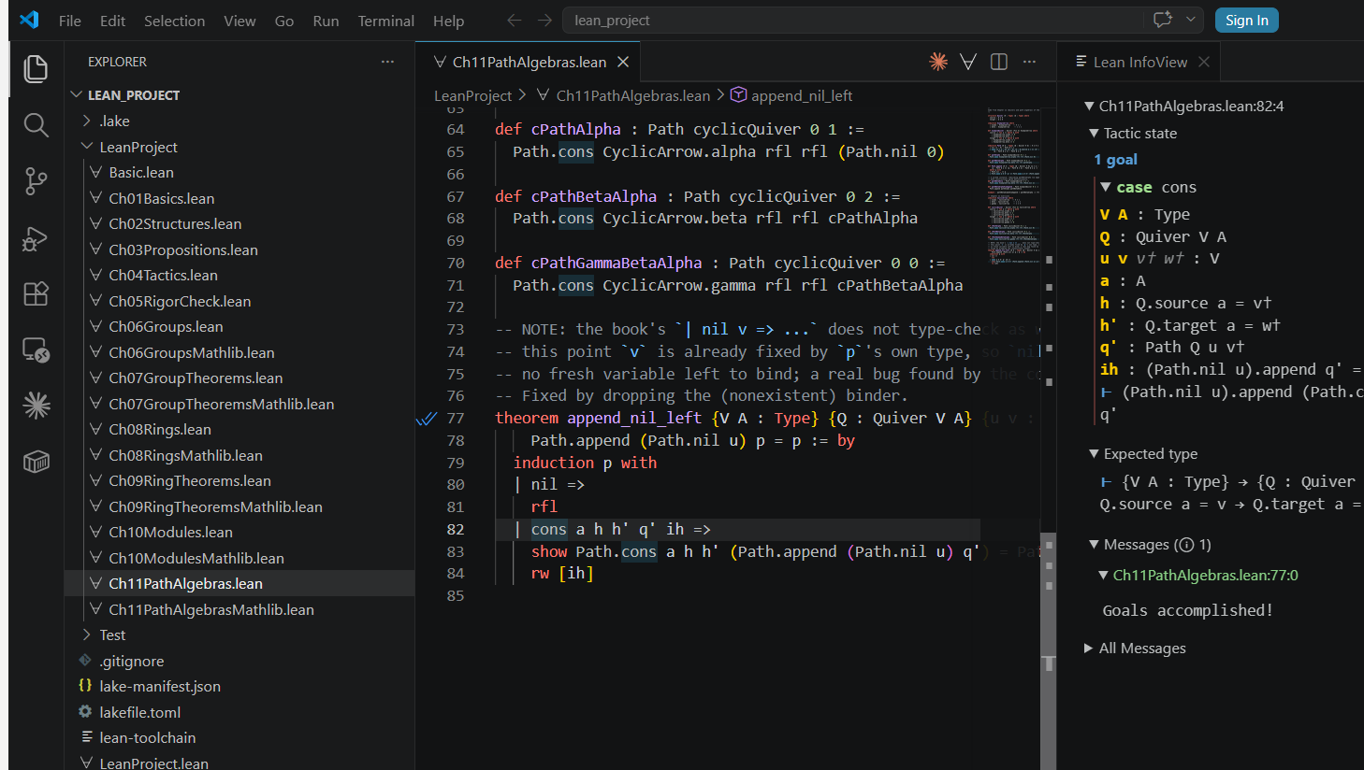Click the orange starburst icon in editor toolbar
Image resolution: width=1364 pixels, height=770 pixels.
(938, 62)
